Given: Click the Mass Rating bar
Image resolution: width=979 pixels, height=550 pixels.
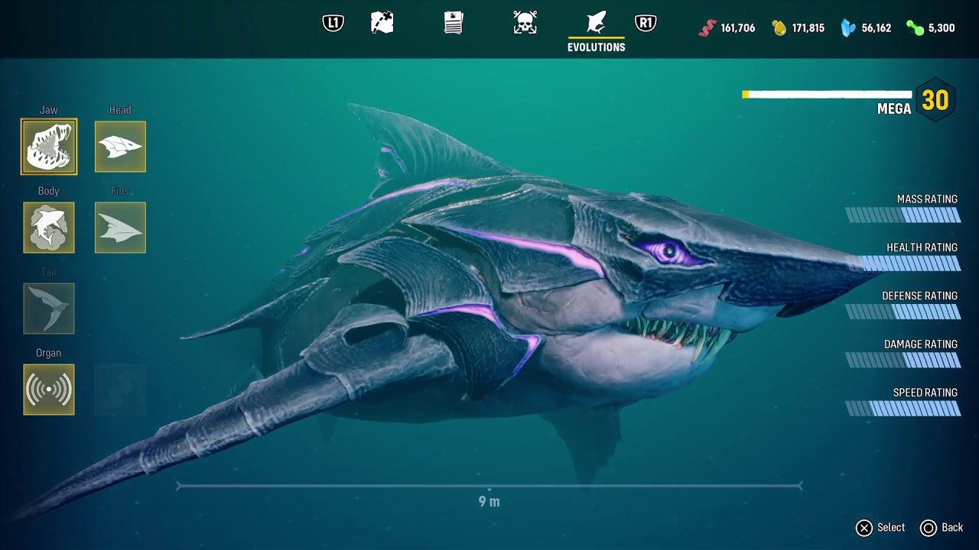Looking at the screenshot, I should (x=903, y=215).
